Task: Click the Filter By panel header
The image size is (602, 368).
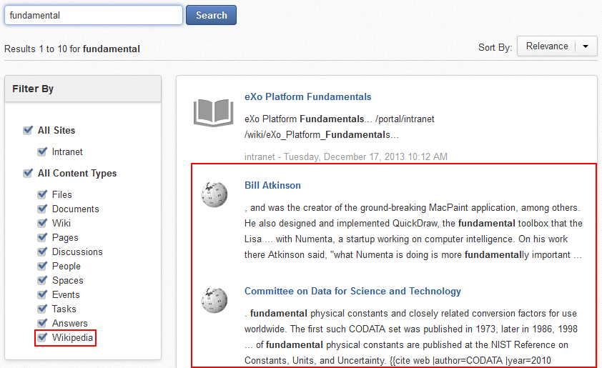Action: click(83, 89)
